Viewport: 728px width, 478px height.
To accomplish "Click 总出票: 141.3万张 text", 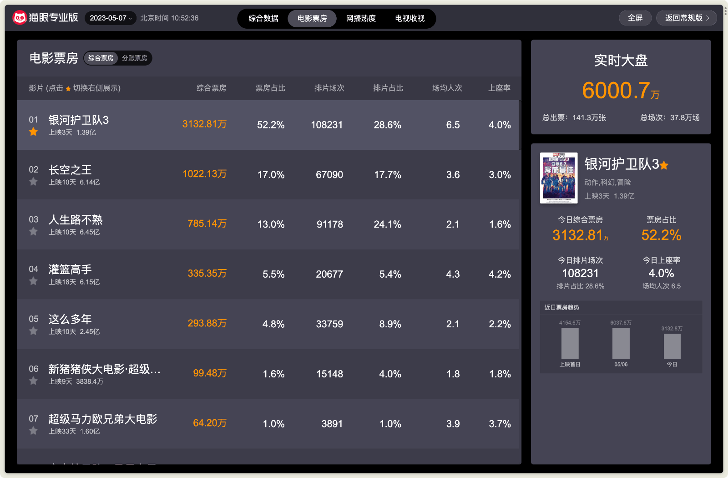I will tap(574, 117).
